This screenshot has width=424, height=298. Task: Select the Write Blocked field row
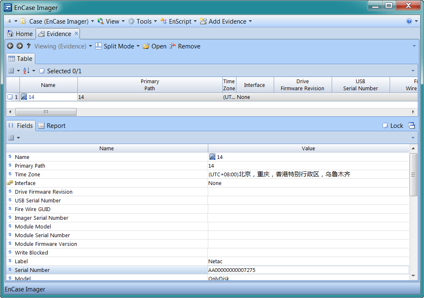[x=208, y=252]
